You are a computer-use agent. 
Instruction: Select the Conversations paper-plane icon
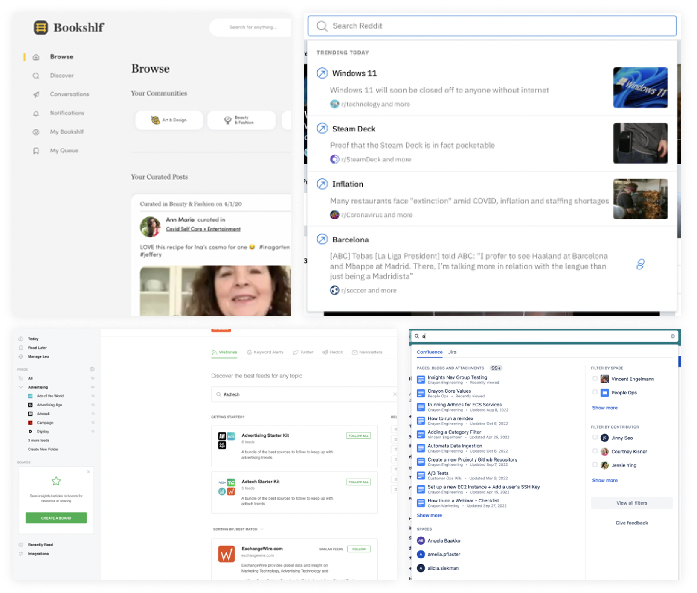pos(36,94)
